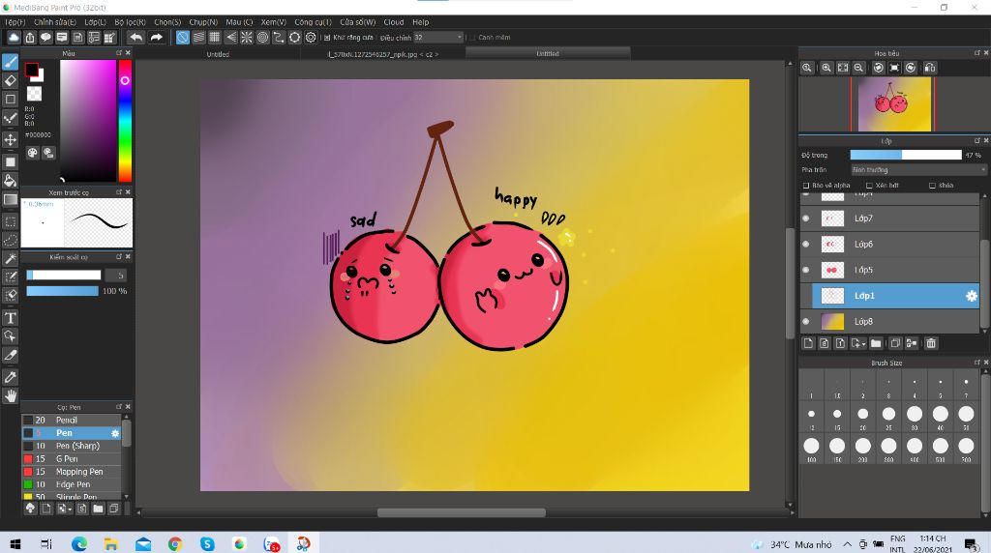991x553 pixels.
Task: Open the Lớp1 layer settings gear
Action: (972, 296)
